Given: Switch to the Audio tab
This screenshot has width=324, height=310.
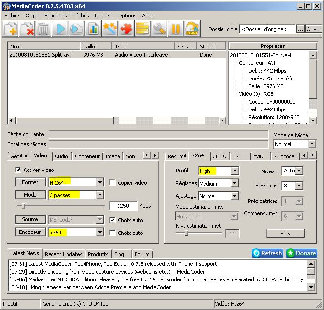Looking at the screenshot, I should coord(61,156).
